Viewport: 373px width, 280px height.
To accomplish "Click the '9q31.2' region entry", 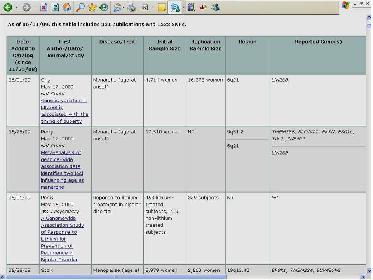I will coord(235,132).
